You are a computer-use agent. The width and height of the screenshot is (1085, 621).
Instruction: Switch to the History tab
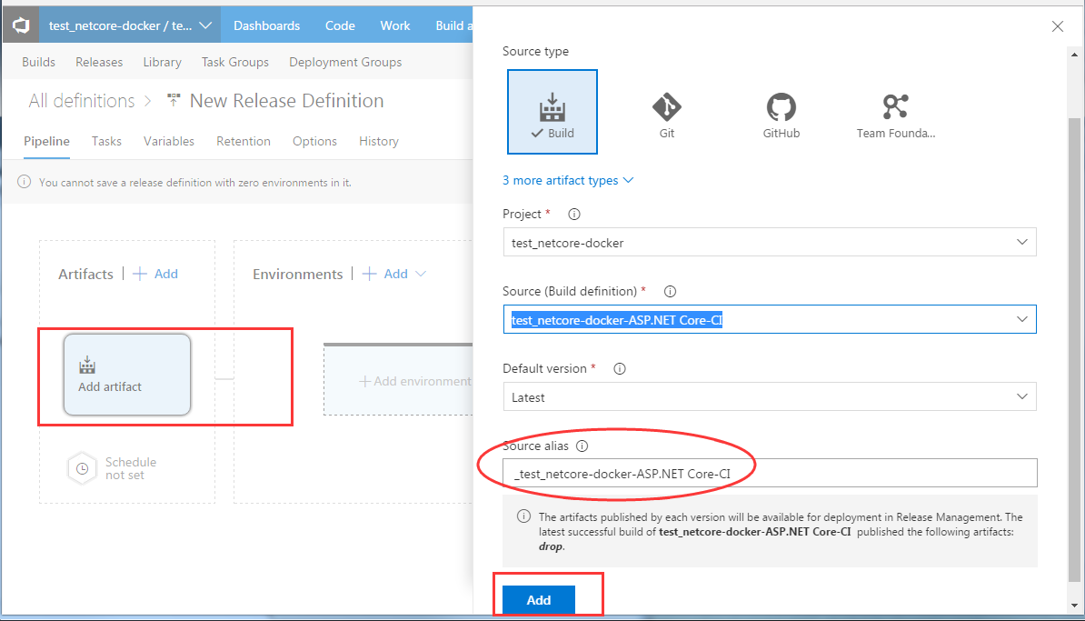coord(379,141)
